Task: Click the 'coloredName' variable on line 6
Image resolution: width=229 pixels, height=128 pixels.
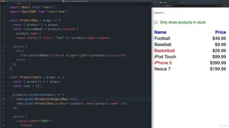Action: (33, 29)
